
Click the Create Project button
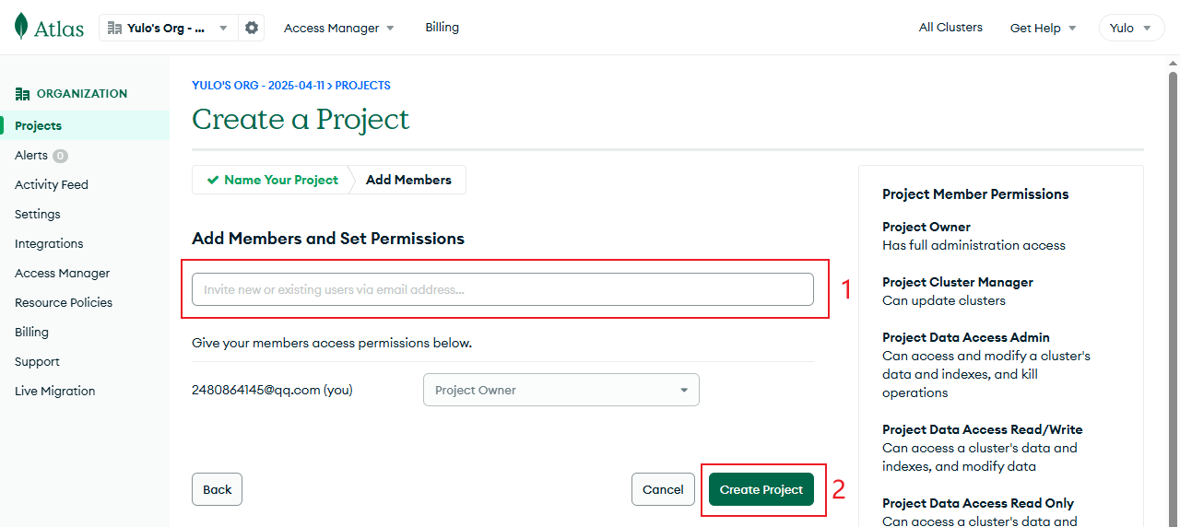click(761, 489)
